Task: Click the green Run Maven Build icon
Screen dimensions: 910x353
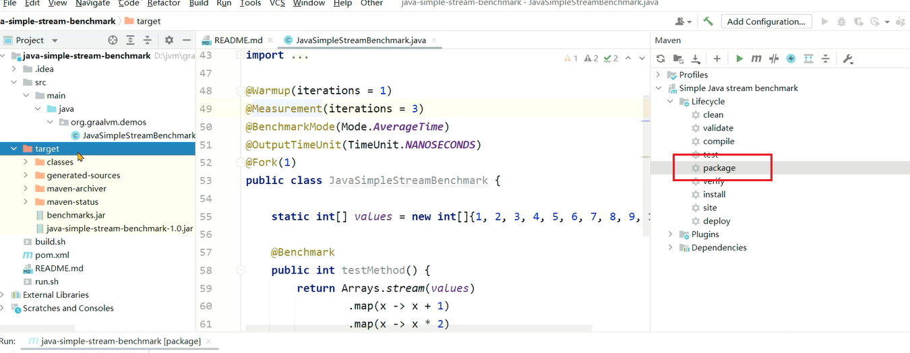Action: pyautogui.click(x=739, y=59)
